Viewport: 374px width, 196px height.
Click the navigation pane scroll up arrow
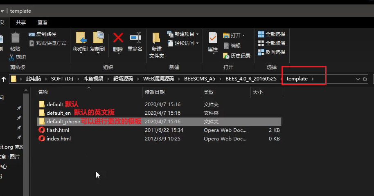tap(26, 91)
